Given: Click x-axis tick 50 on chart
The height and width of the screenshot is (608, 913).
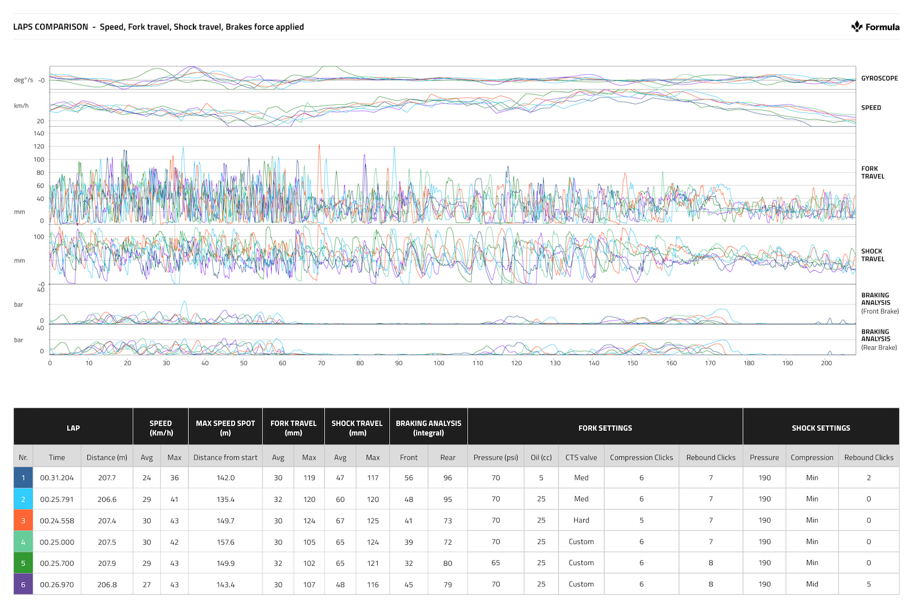Looking at the screenshot, I should (x=244, y=363).
